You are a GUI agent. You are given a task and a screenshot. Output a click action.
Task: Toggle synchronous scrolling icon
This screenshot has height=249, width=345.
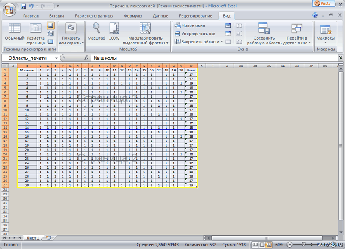239,34
